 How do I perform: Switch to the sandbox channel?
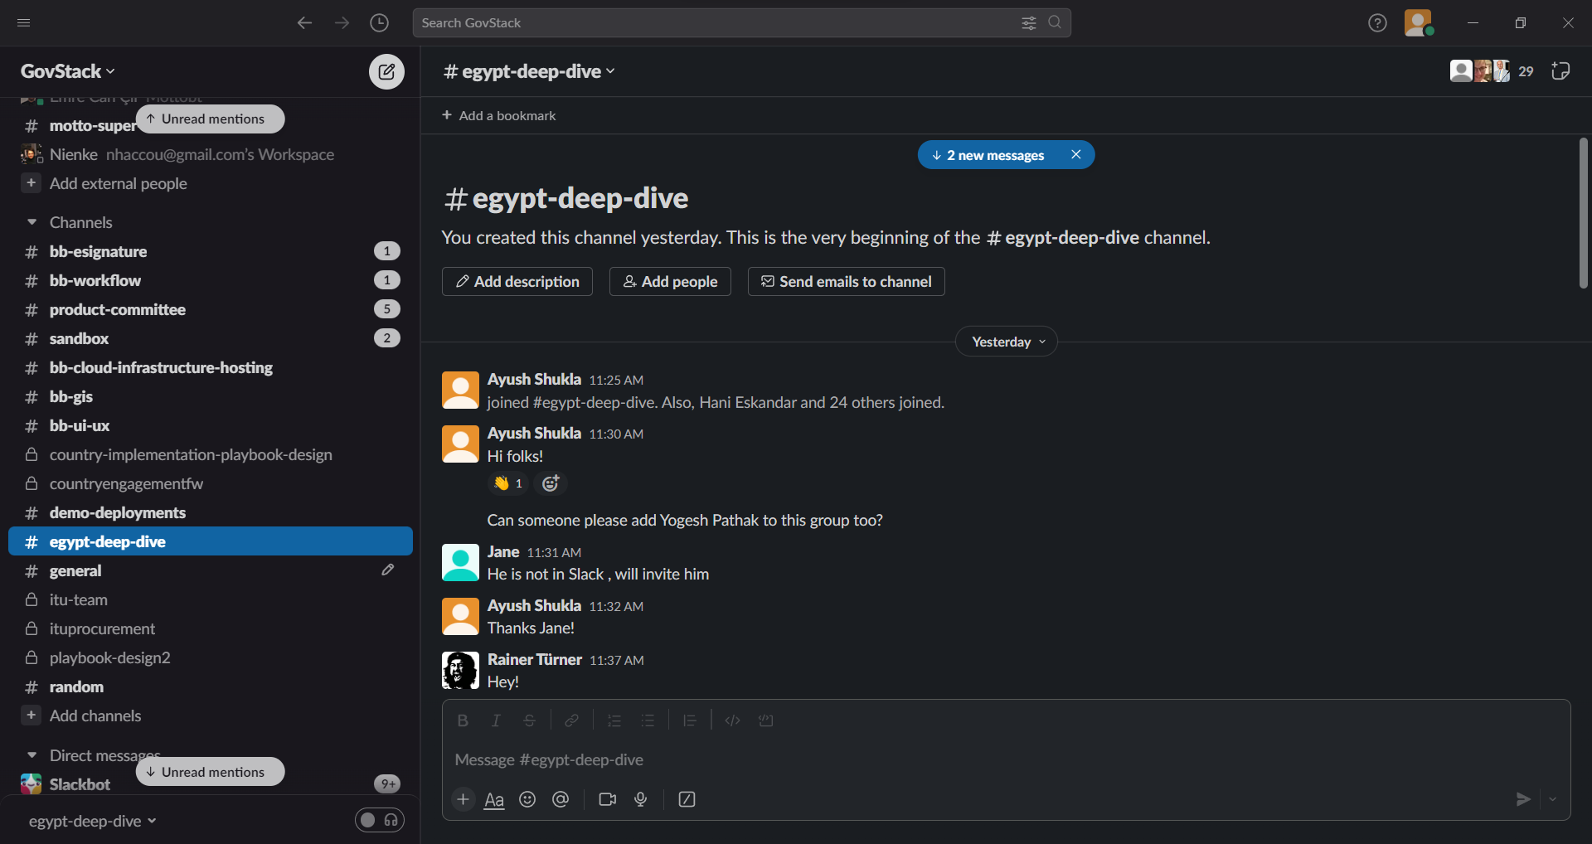coord(79,338)
